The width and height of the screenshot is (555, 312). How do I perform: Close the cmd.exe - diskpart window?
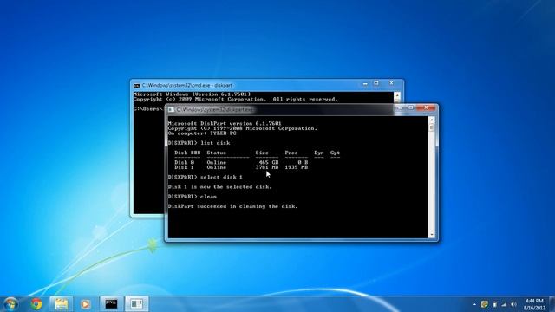coord(391,83)
